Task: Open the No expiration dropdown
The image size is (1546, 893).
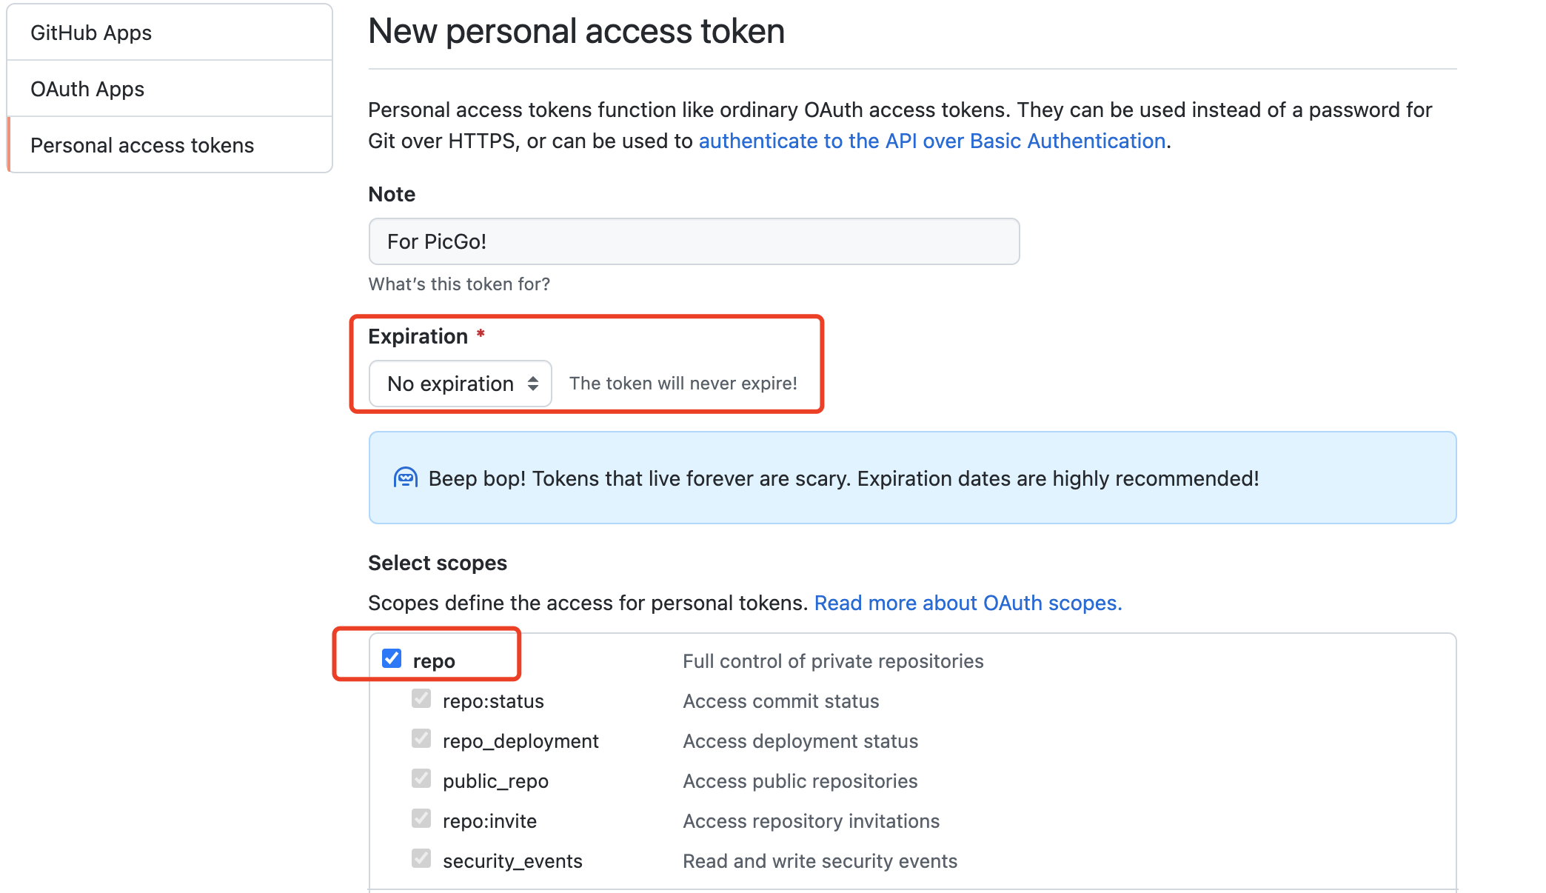Action: 460,384
